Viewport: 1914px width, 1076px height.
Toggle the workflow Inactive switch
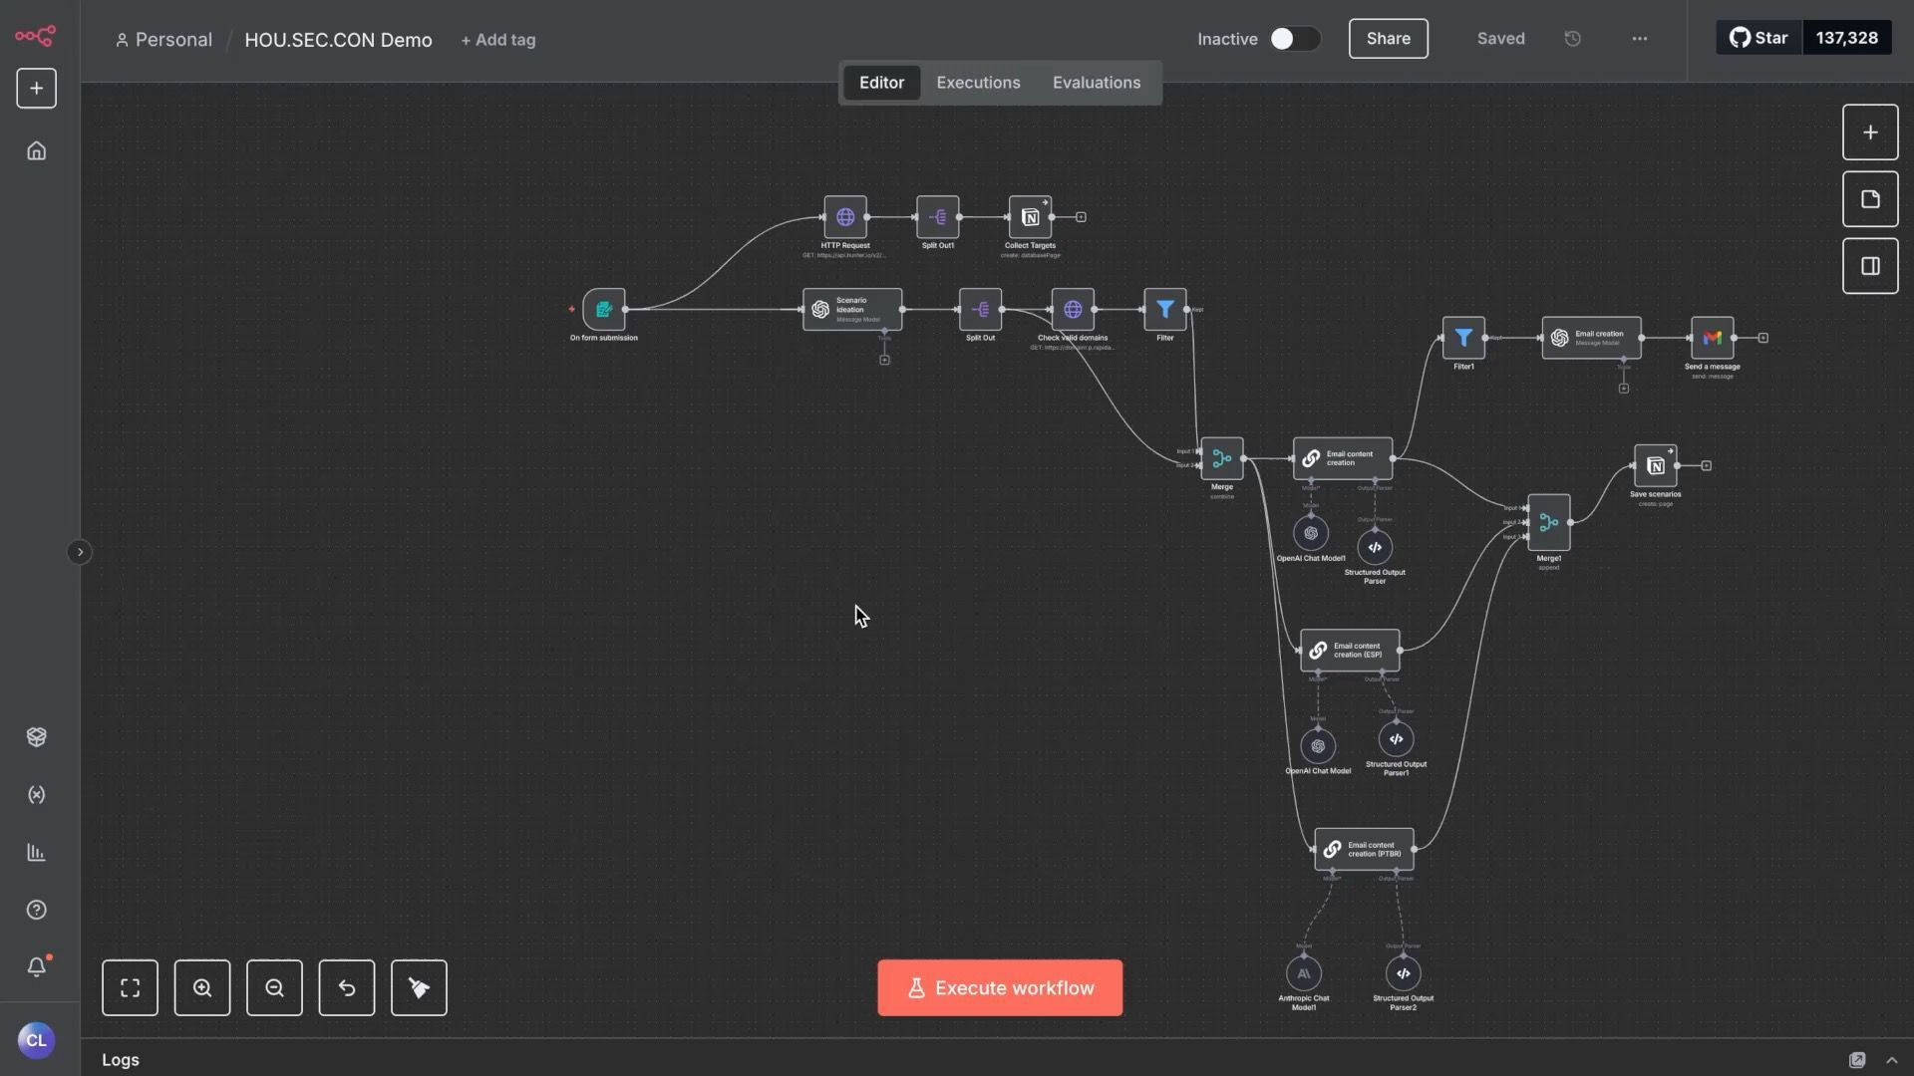1294,39
